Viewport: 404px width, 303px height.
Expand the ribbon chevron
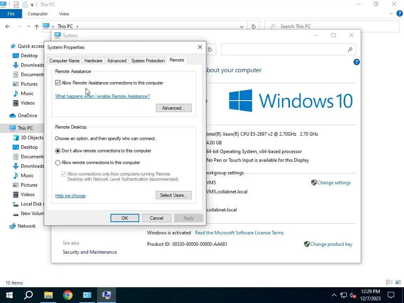click(391, 14)
